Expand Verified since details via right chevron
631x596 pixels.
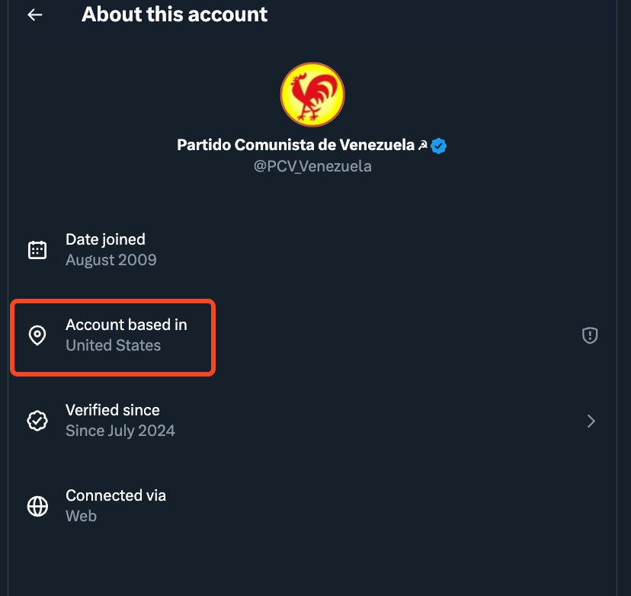[591, 421]
